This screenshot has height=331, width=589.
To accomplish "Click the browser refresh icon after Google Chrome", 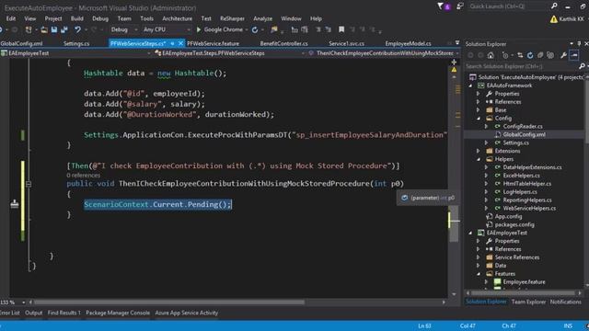I will click(255, 29).
